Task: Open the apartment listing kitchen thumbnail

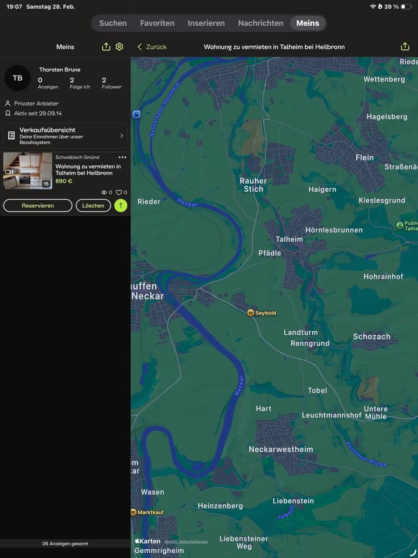Action: pyautogui.click(x=27, y=171)
